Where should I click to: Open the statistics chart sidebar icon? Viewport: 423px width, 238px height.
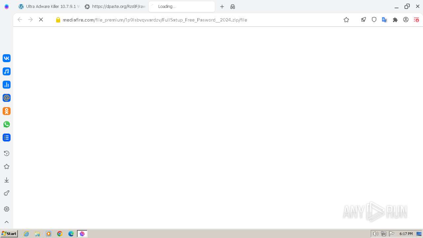click(x=7, y=85)
